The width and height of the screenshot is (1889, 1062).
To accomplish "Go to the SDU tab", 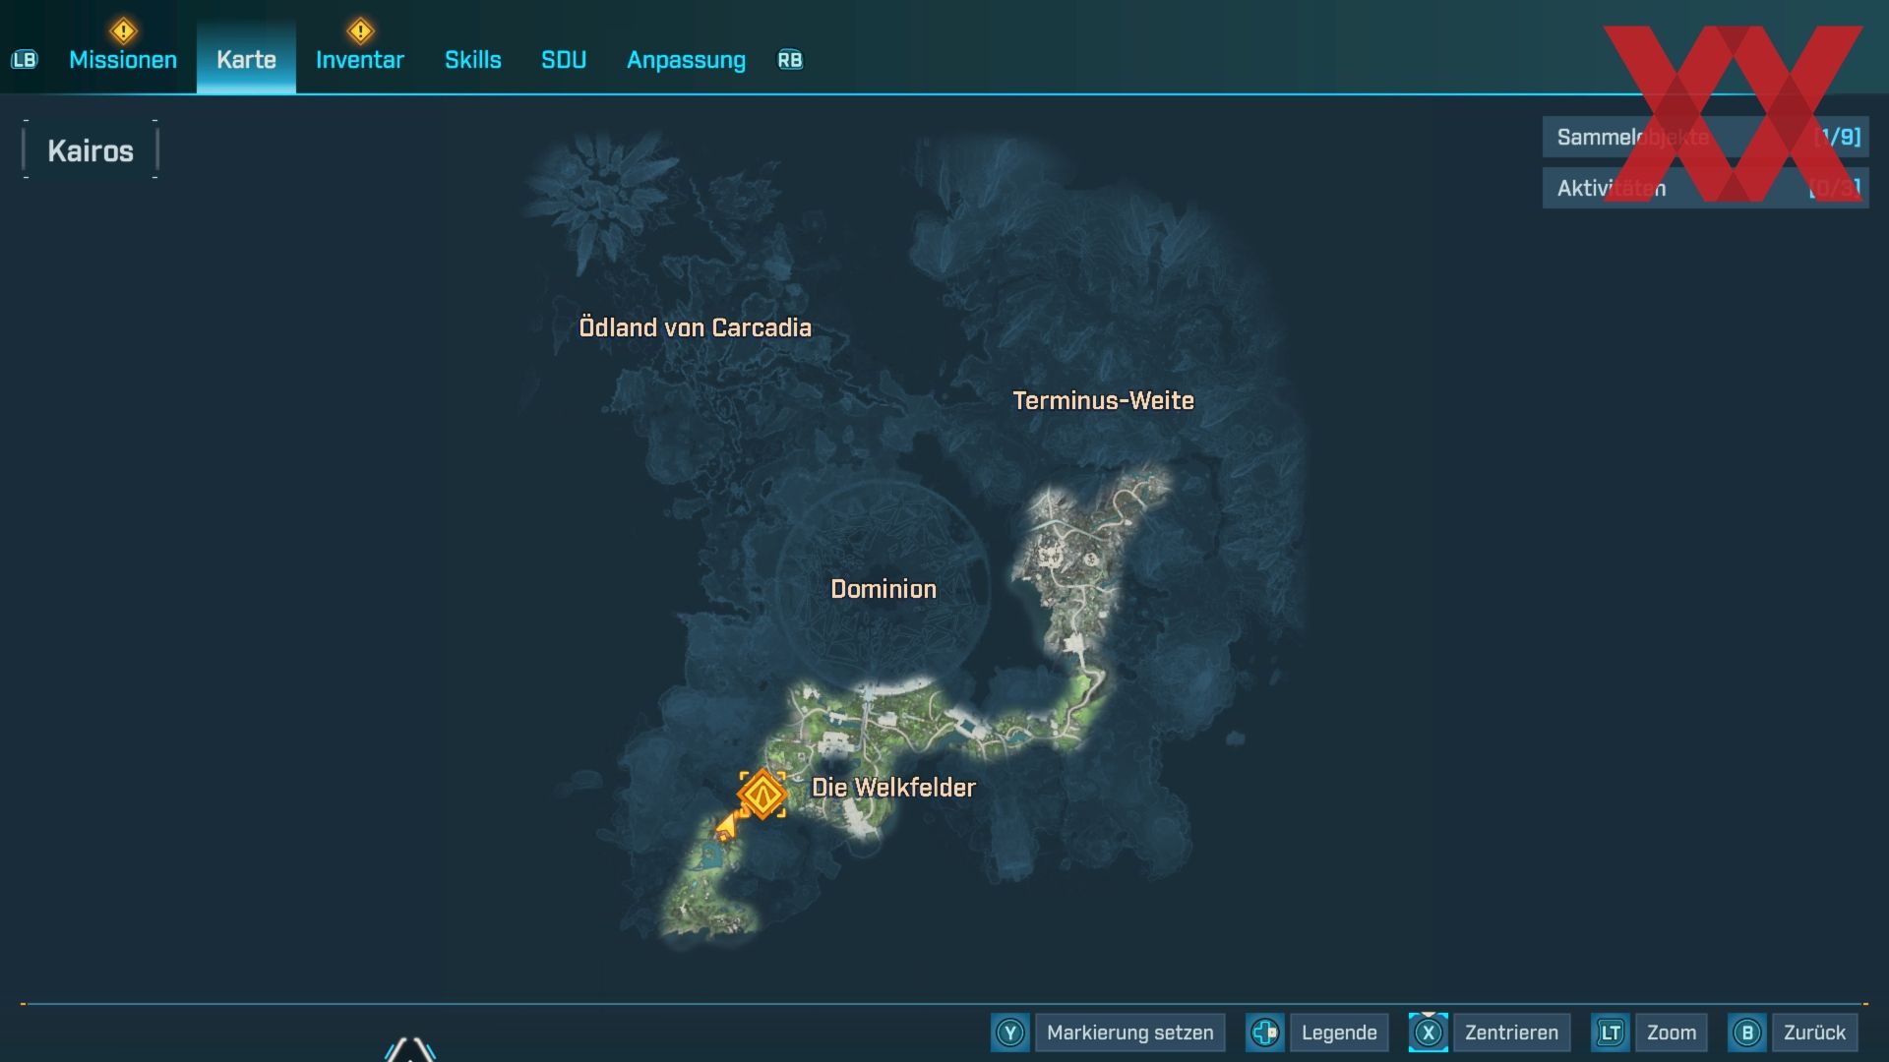I will (x=564, y=60).
